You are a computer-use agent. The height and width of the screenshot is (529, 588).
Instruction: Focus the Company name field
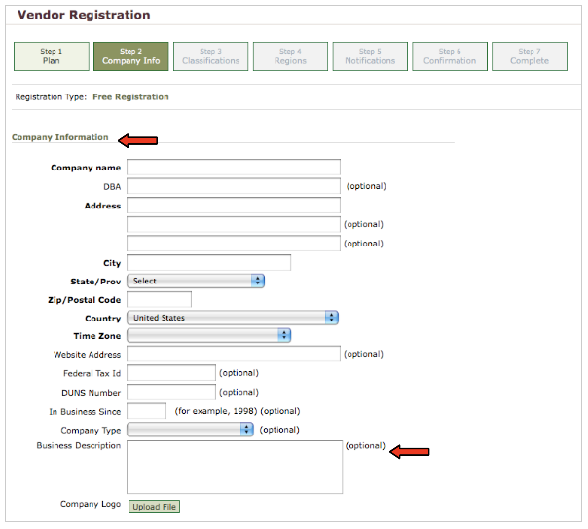234,168
